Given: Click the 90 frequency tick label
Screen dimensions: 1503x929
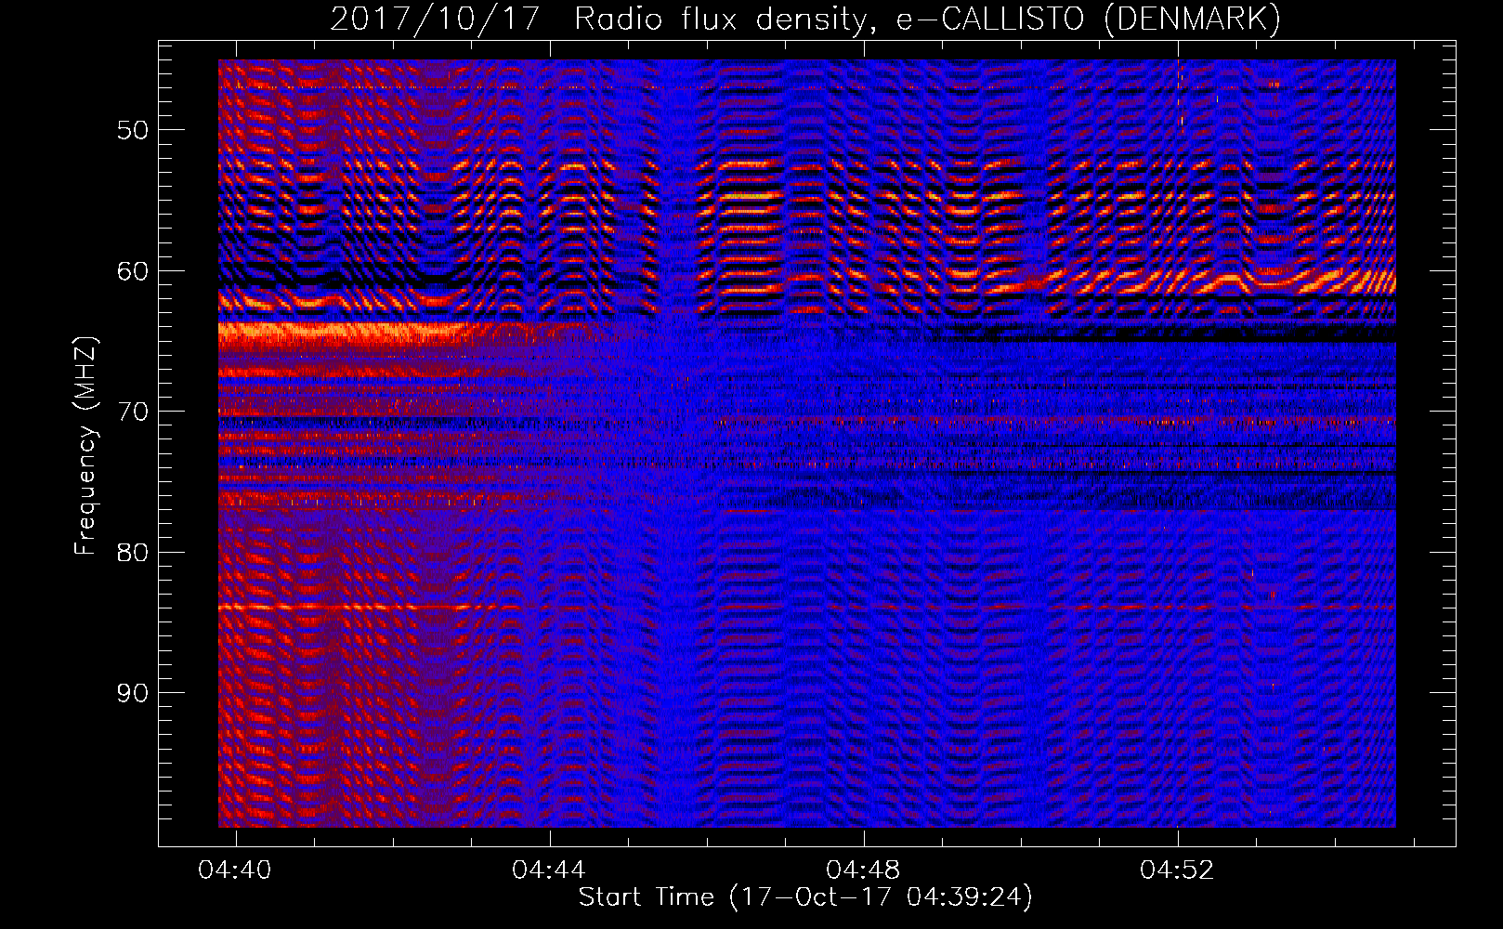Looking at the screenshot, I should [133, 693].
